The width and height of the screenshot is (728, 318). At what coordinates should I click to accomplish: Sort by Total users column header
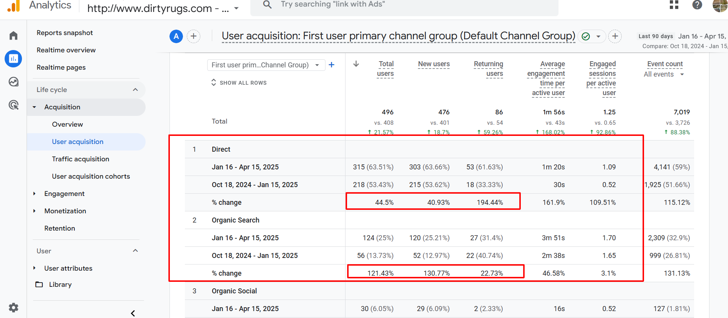coord(385,69)
